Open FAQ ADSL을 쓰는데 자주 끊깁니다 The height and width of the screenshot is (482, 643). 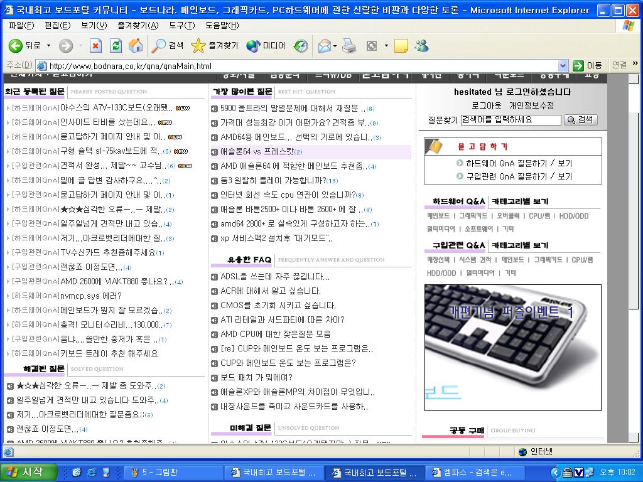click(275, 277)
